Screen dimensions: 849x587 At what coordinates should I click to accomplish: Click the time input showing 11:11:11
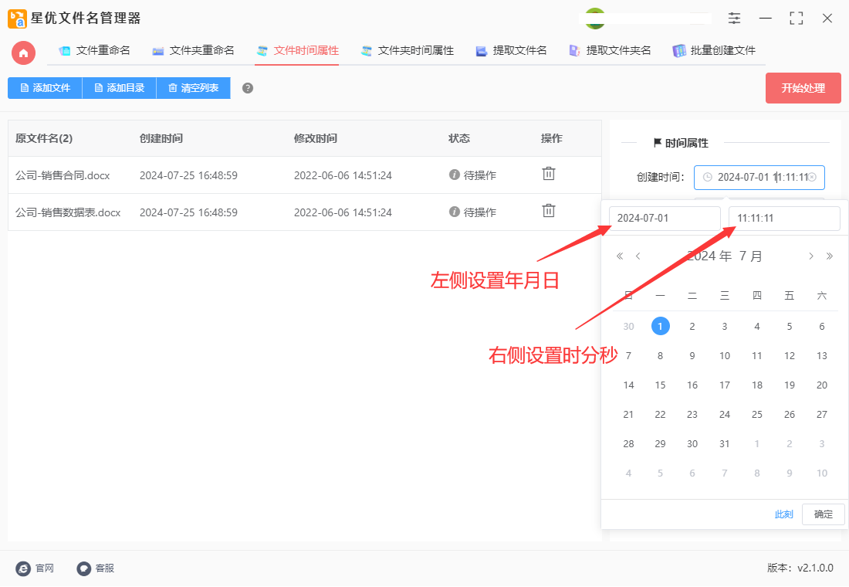pos(784,219)
